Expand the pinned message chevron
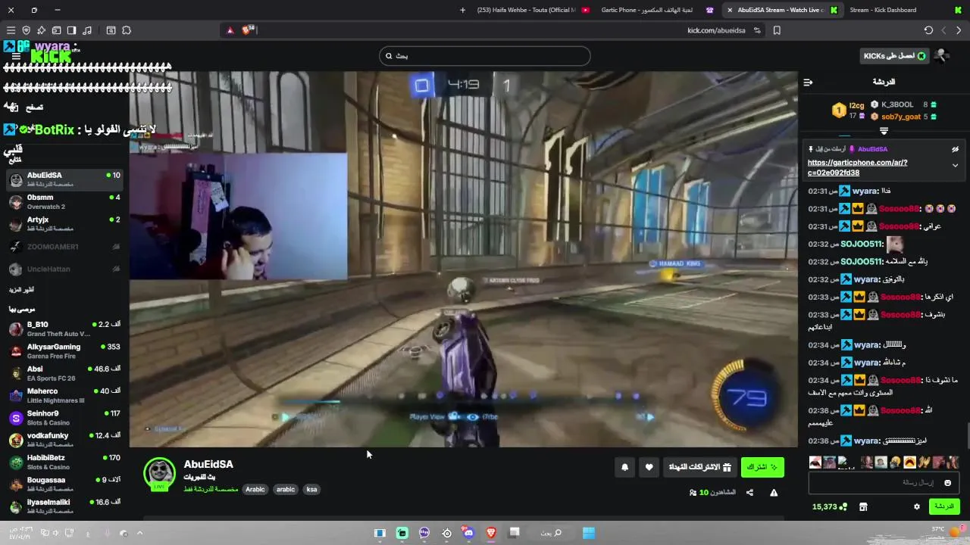 (x=955, y=165)
